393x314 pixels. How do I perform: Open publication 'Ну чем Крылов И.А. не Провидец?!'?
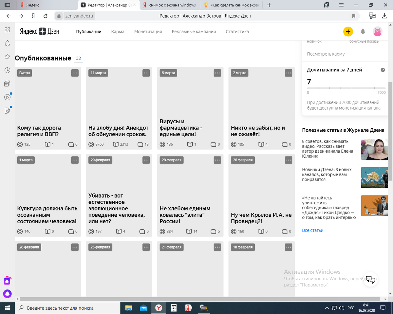coord(261,218)
